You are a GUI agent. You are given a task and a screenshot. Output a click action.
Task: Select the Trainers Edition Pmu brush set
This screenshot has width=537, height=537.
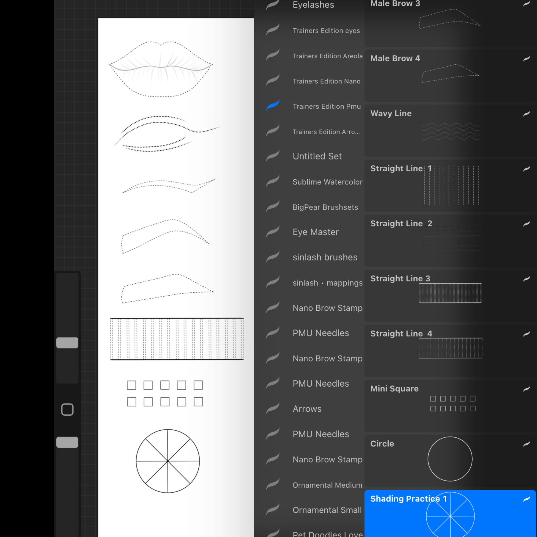(x=326, y=106)
